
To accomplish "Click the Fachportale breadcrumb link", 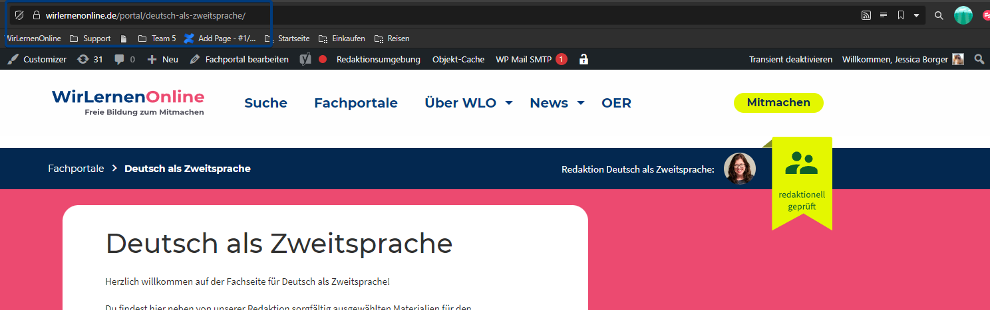I will tap(76, 169).
